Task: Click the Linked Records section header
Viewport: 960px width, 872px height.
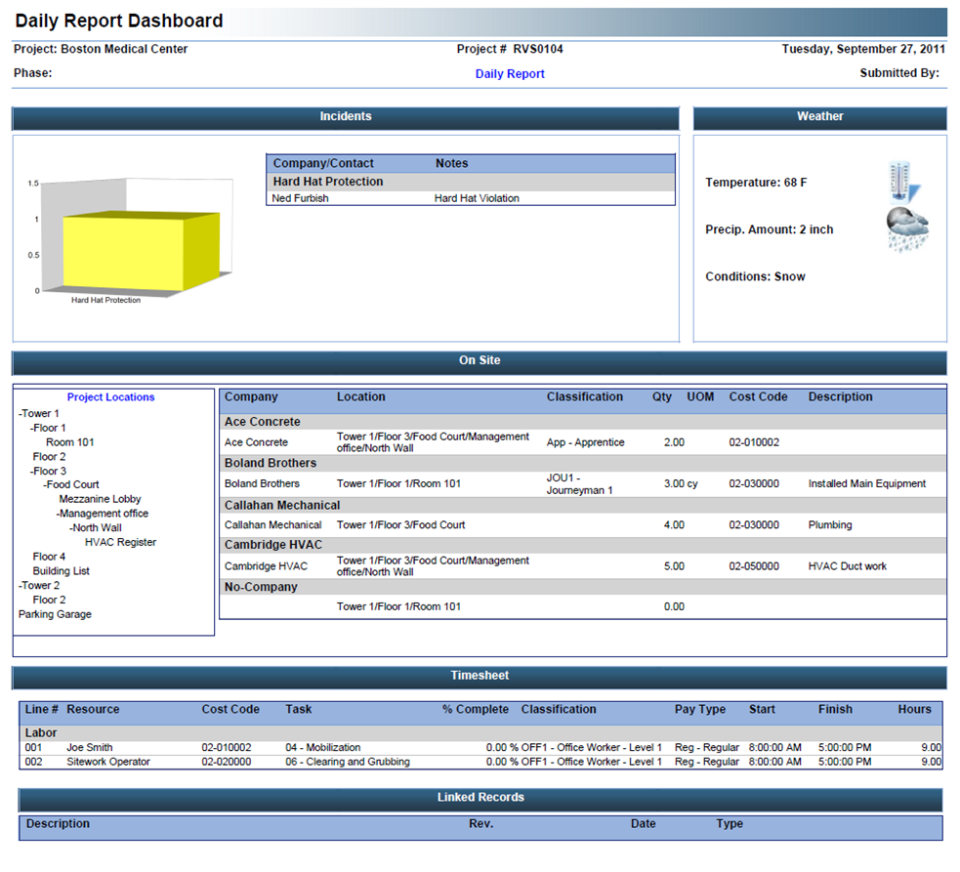Action: pyautogui.click(x=480, y=799)
